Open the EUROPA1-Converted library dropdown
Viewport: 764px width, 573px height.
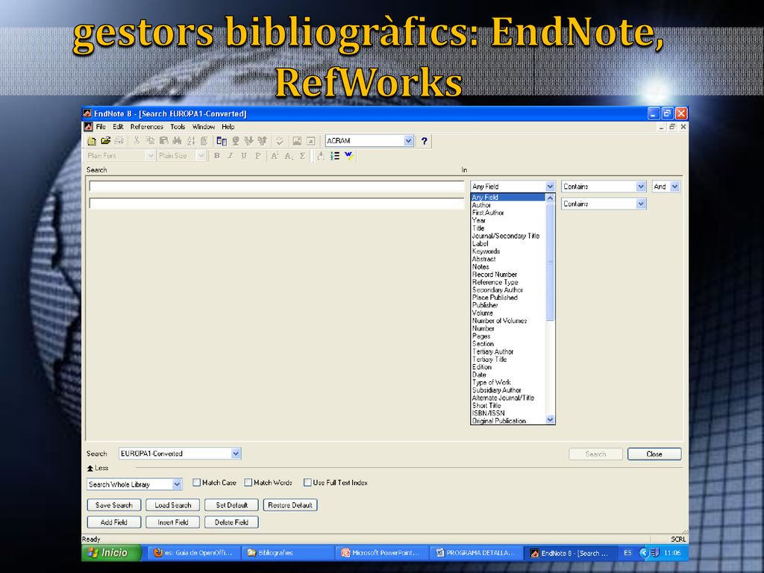(x=236, y=454)
